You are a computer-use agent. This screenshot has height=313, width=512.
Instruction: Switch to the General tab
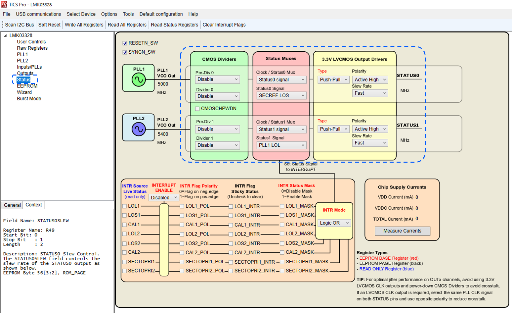point(12,205)
